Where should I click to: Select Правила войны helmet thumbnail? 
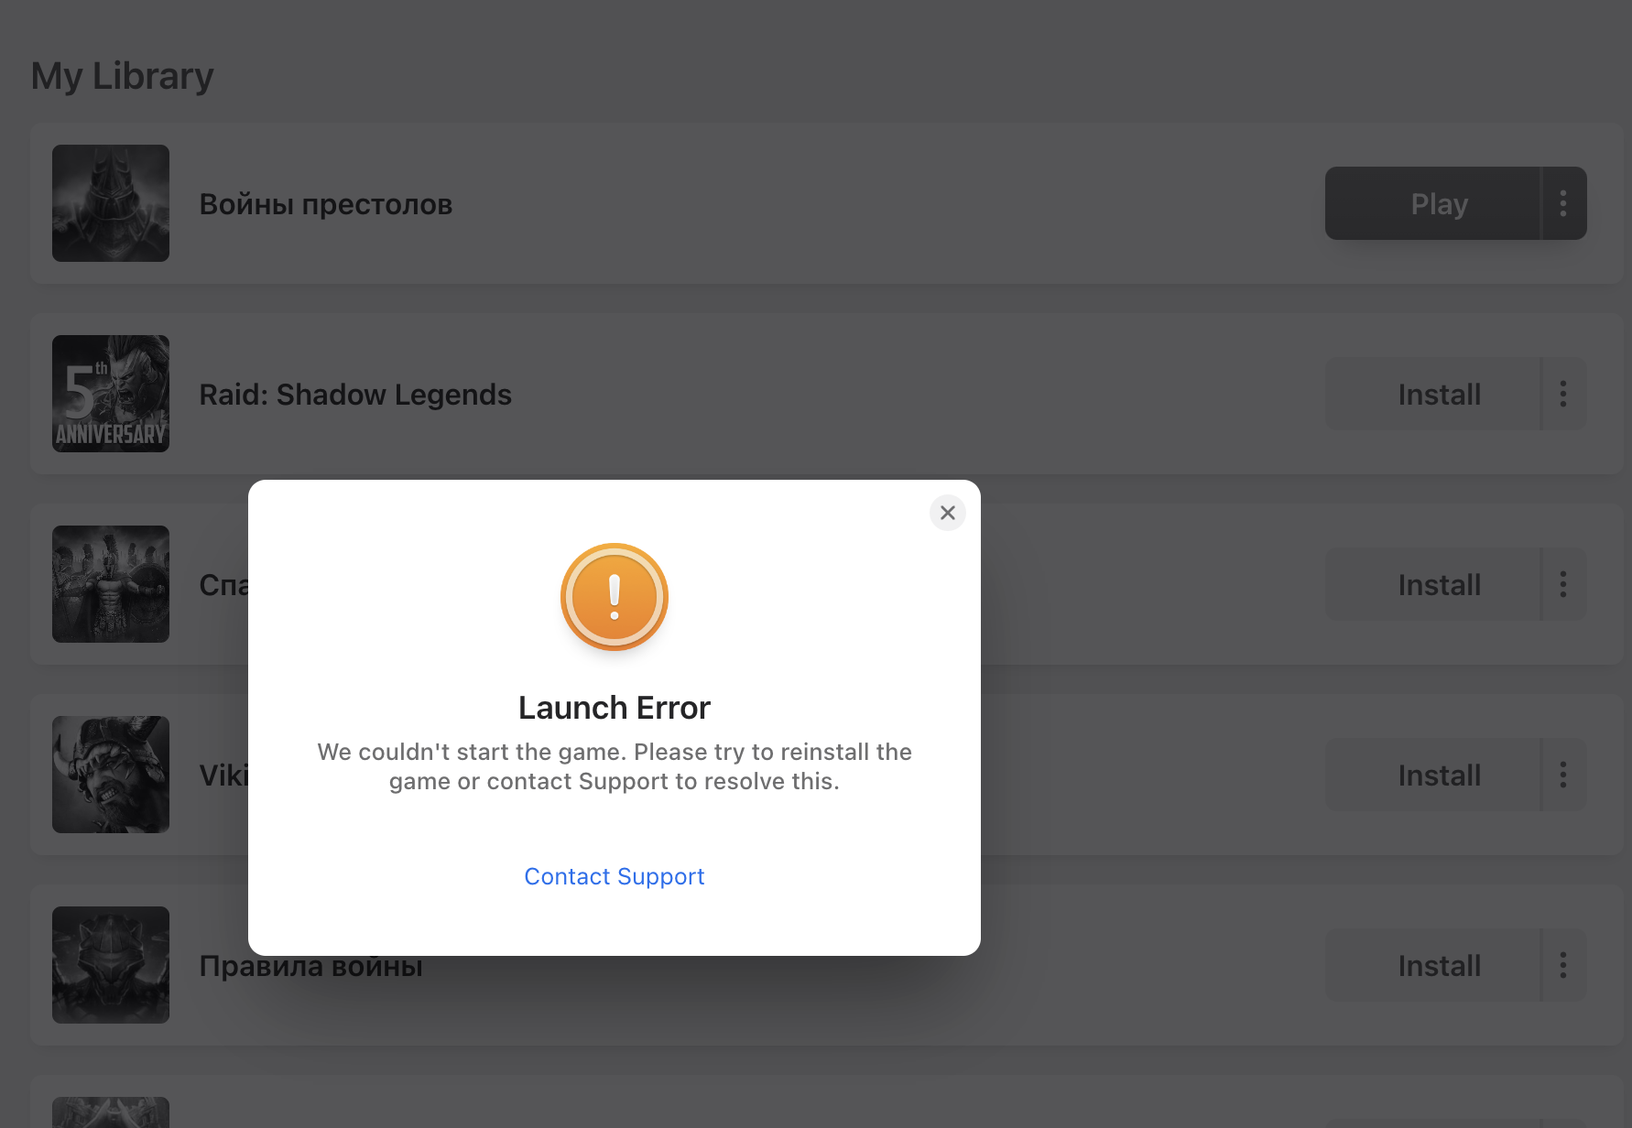coord(111,965)
